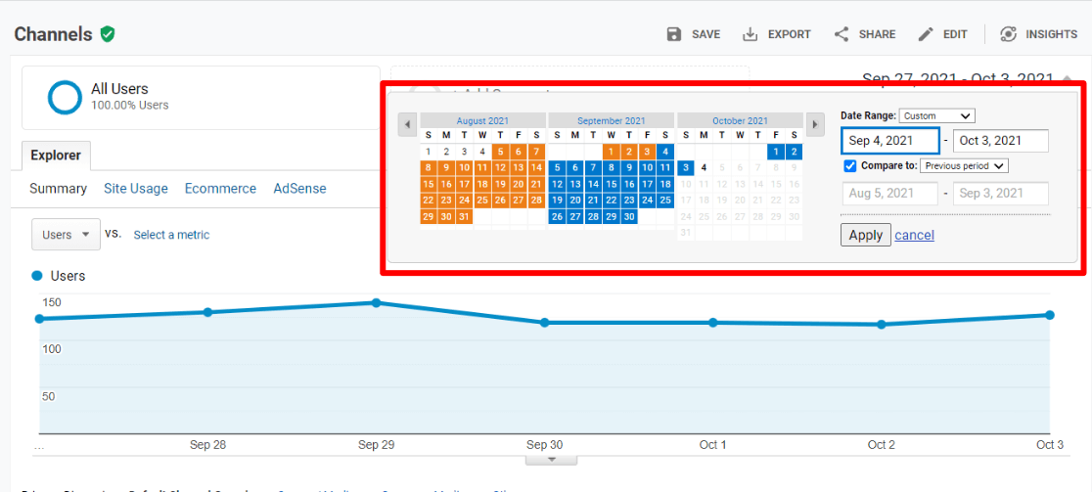This screenshot has height=492, width=1092.
Task: Go to next months in calendar
Action: click(x=815, y=124)
